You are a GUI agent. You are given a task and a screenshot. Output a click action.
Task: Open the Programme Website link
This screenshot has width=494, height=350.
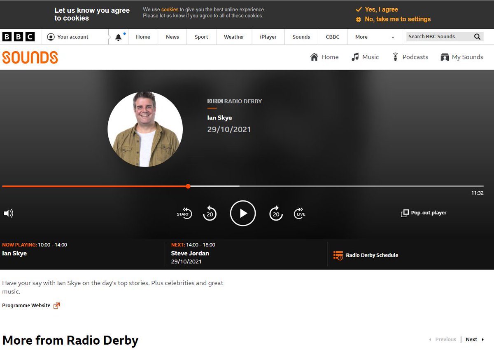pyautogui.click(x=31, y=305)
